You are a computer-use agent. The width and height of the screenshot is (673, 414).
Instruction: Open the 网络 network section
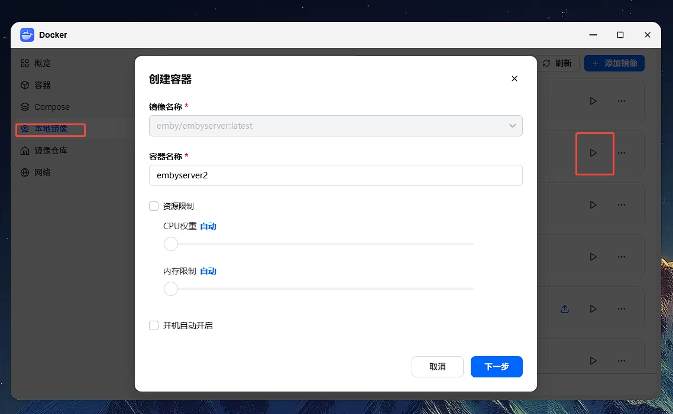pos(35,172)
